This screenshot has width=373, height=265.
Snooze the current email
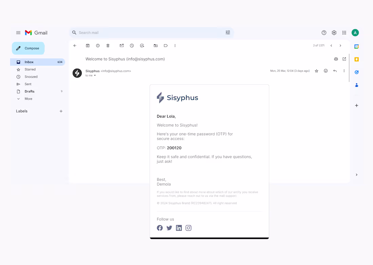tap(132, 45)
